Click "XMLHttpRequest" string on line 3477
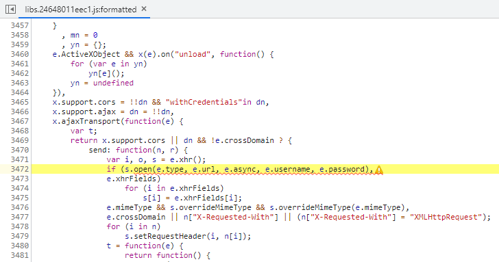 [x=446, y=217]
